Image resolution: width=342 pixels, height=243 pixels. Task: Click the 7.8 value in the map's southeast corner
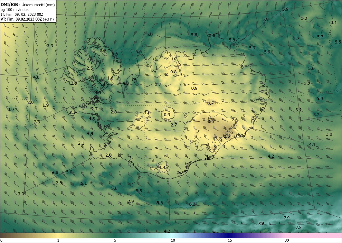point(299,228)
